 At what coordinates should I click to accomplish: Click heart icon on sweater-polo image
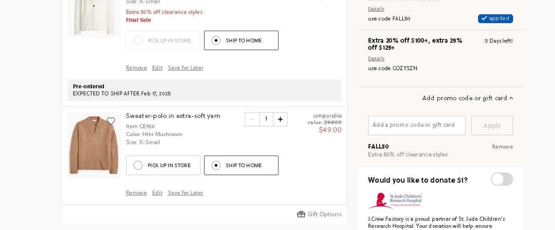(x=111, y=121)
